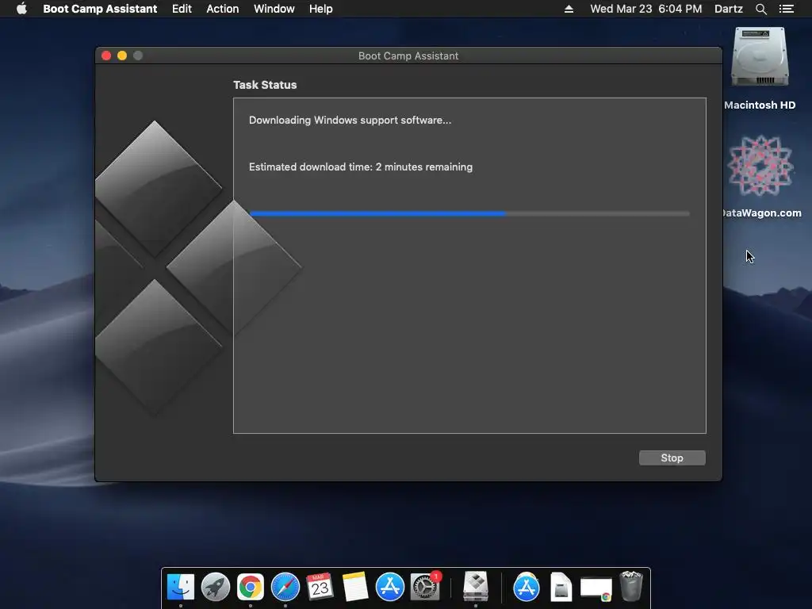This screenshot has height=609, width=812.
Task: Open Calendar in the Dock
Action: 320,587
